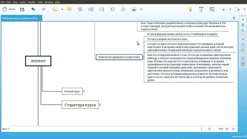247x139 pixels.
Task: Select the central ВЕБИНАР topic
Action: click(x=38, y=61)
